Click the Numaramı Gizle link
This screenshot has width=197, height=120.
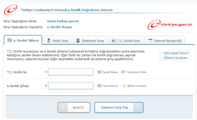click(137, 72)
